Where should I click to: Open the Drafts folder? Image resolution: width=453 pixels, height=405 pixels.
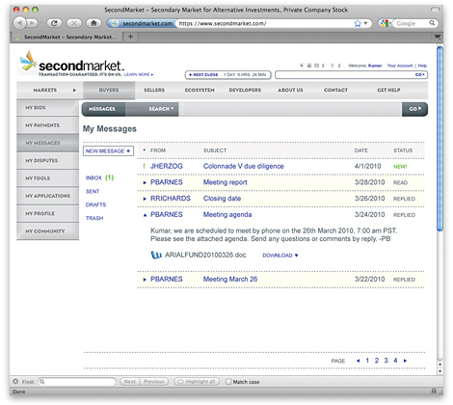(x=95, y=204)
